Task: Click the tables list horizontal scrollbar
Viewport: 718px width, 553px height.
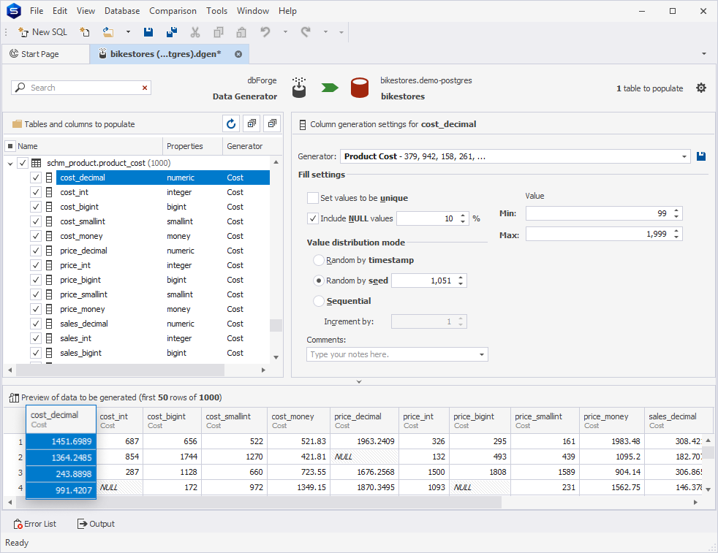Action: 121,370
